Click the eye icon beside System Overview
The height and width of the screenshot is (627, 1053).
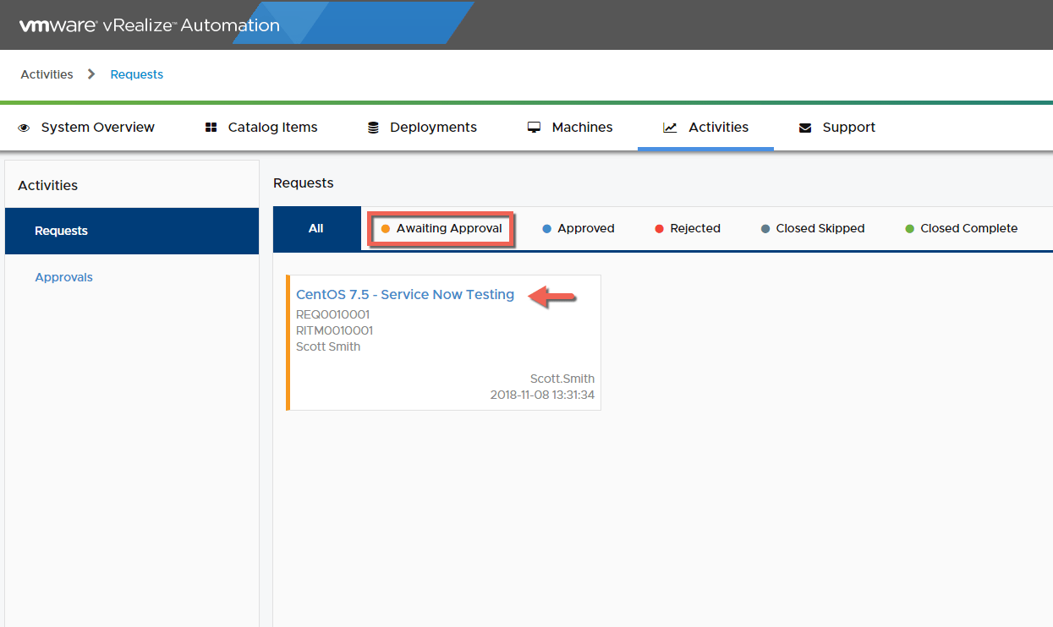click(x=24, y=128)
